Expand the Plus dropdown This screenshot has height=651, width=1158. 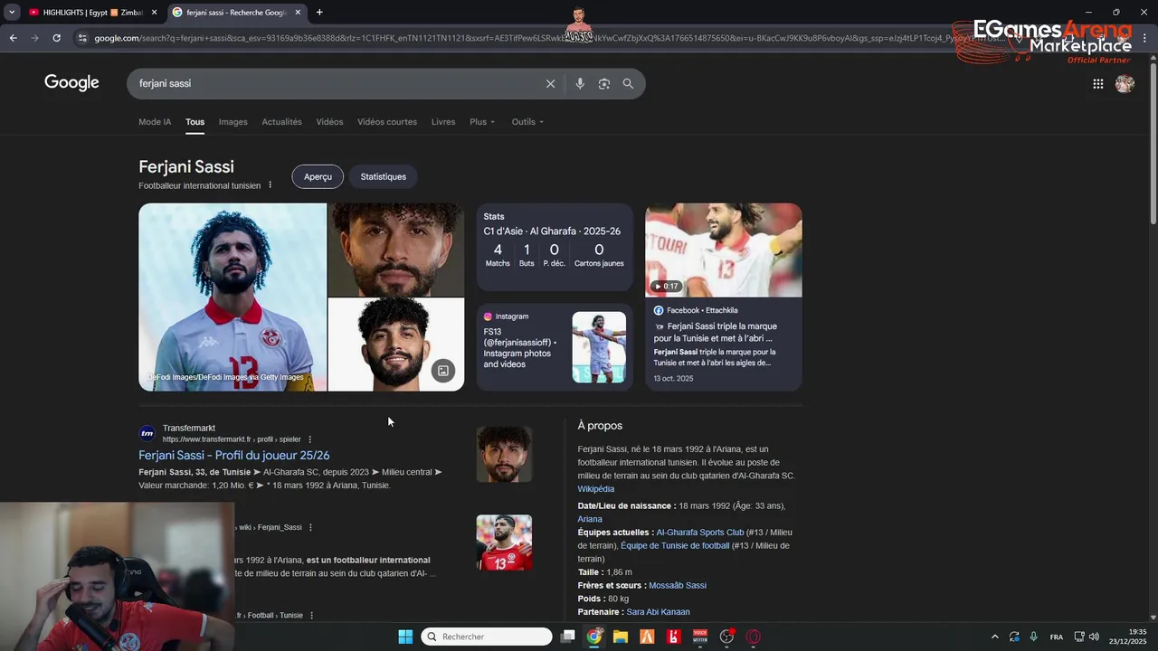coord(482,122)
